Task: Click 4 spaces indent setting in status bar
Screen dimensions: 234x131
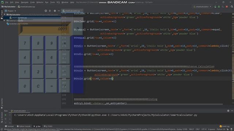Action: pos(212,130)
